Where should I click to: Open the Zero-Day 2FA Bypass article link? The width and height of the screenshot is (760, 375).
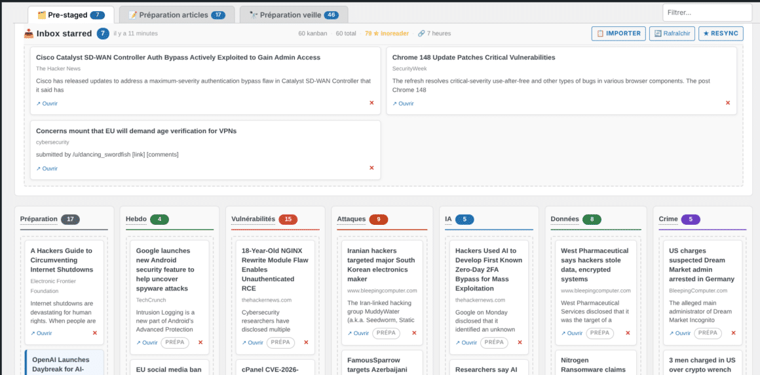click(466, 342)
